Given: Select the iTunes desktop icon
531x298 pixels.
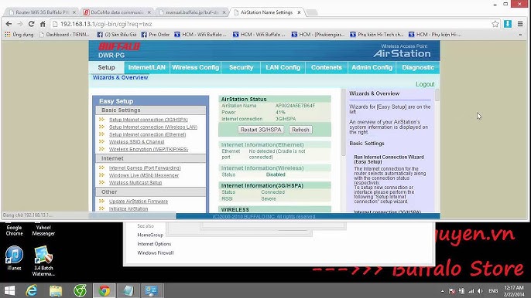Looking at the screenshot, I should coord(14,259).
